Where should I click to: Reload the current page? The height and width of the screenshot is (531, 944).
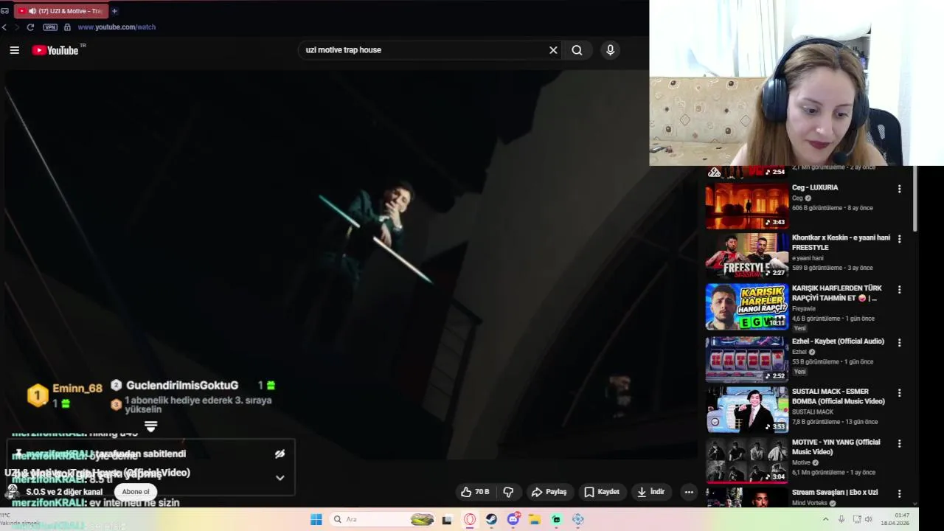30,27
